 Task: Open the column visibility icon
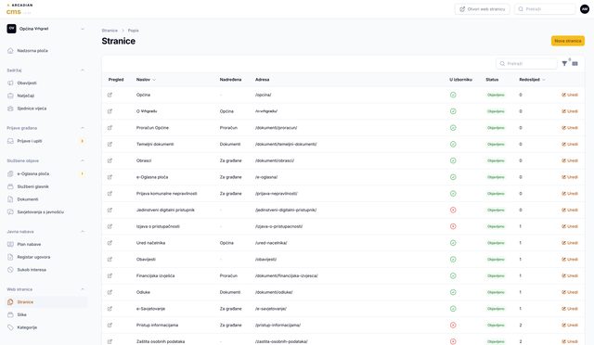point(575,64)
